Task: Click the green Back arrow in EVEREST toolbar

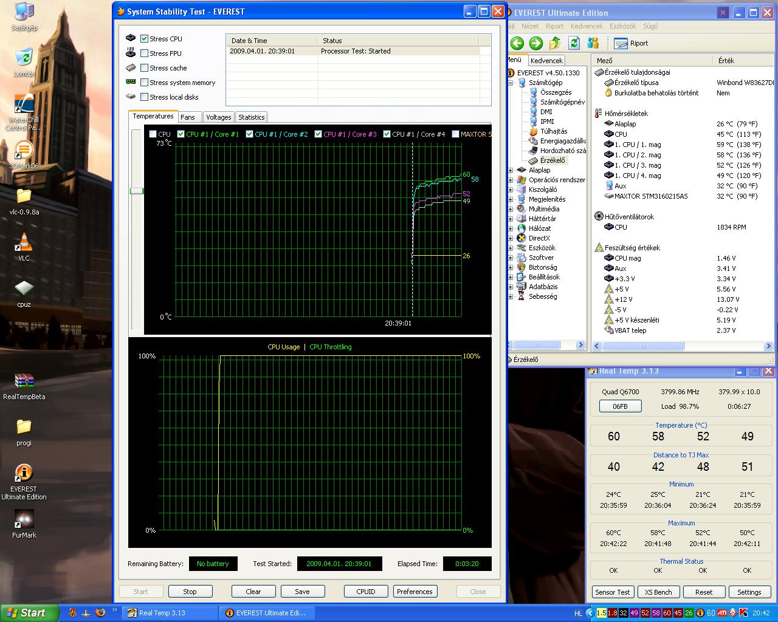Action: [517, 43]
